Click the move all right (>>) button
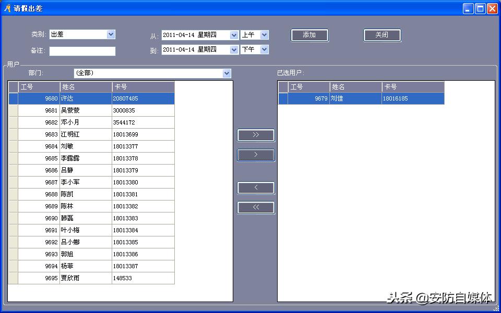This screenshot has width=501, height=313. coord(256,135)
